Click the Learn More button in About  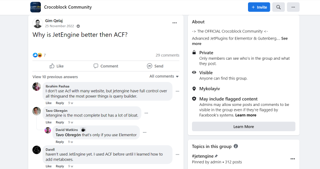[243, 127]
